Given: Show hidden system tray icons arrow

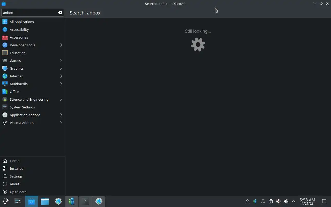Looking at the screenshot, I should [293, 201].
